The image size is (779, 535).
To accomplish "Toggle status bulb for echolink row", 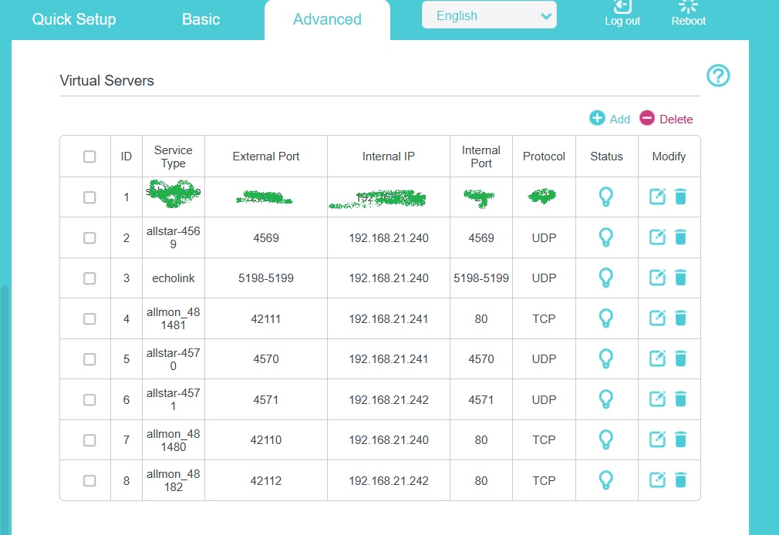I will pos(606,278).
